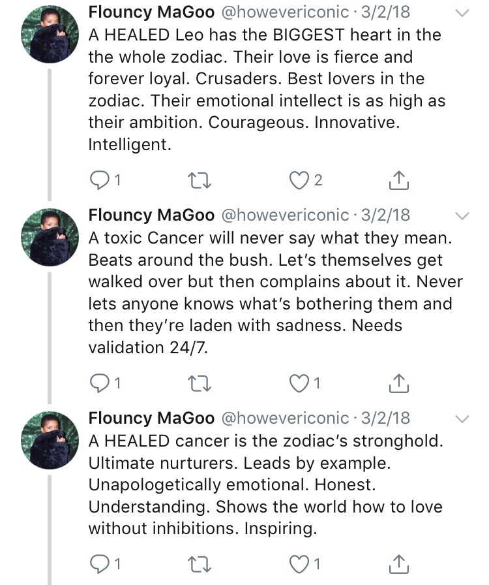Open options chevron on HEALED cancer tweet

point(462,419)
